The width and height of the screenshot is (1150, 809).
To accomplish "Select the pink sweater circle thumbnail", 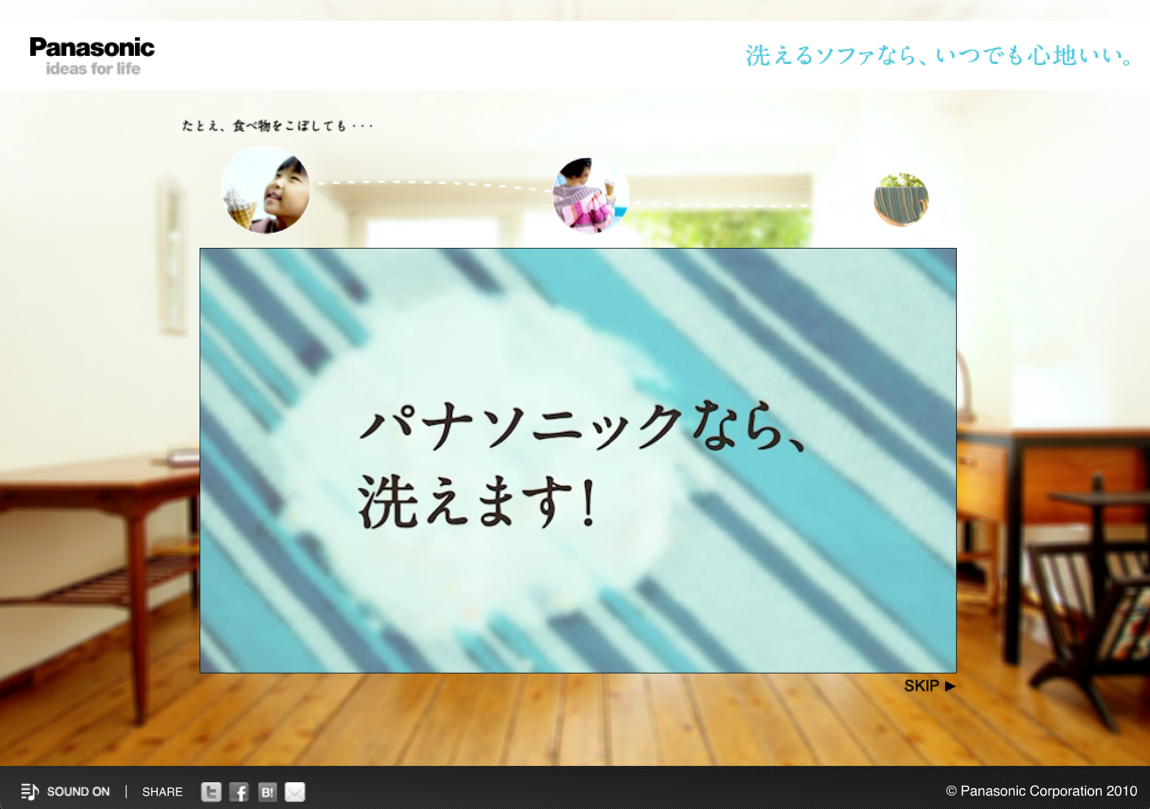I will click(590, 196).
